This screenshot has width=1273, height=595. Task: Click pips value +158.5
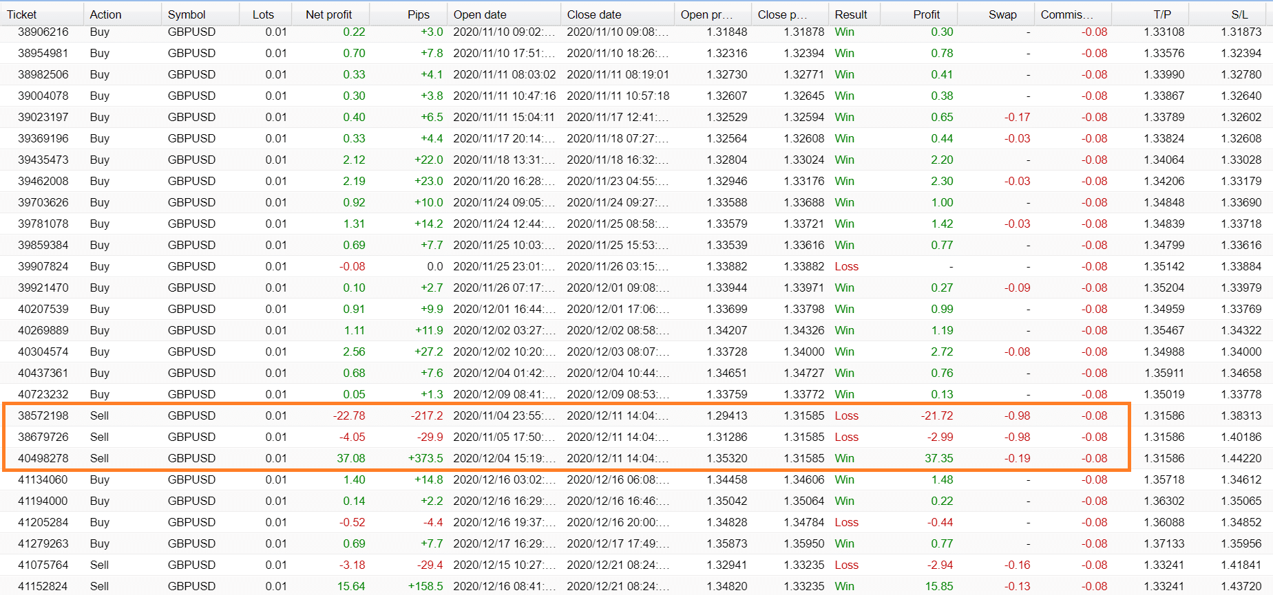point(425,586)
